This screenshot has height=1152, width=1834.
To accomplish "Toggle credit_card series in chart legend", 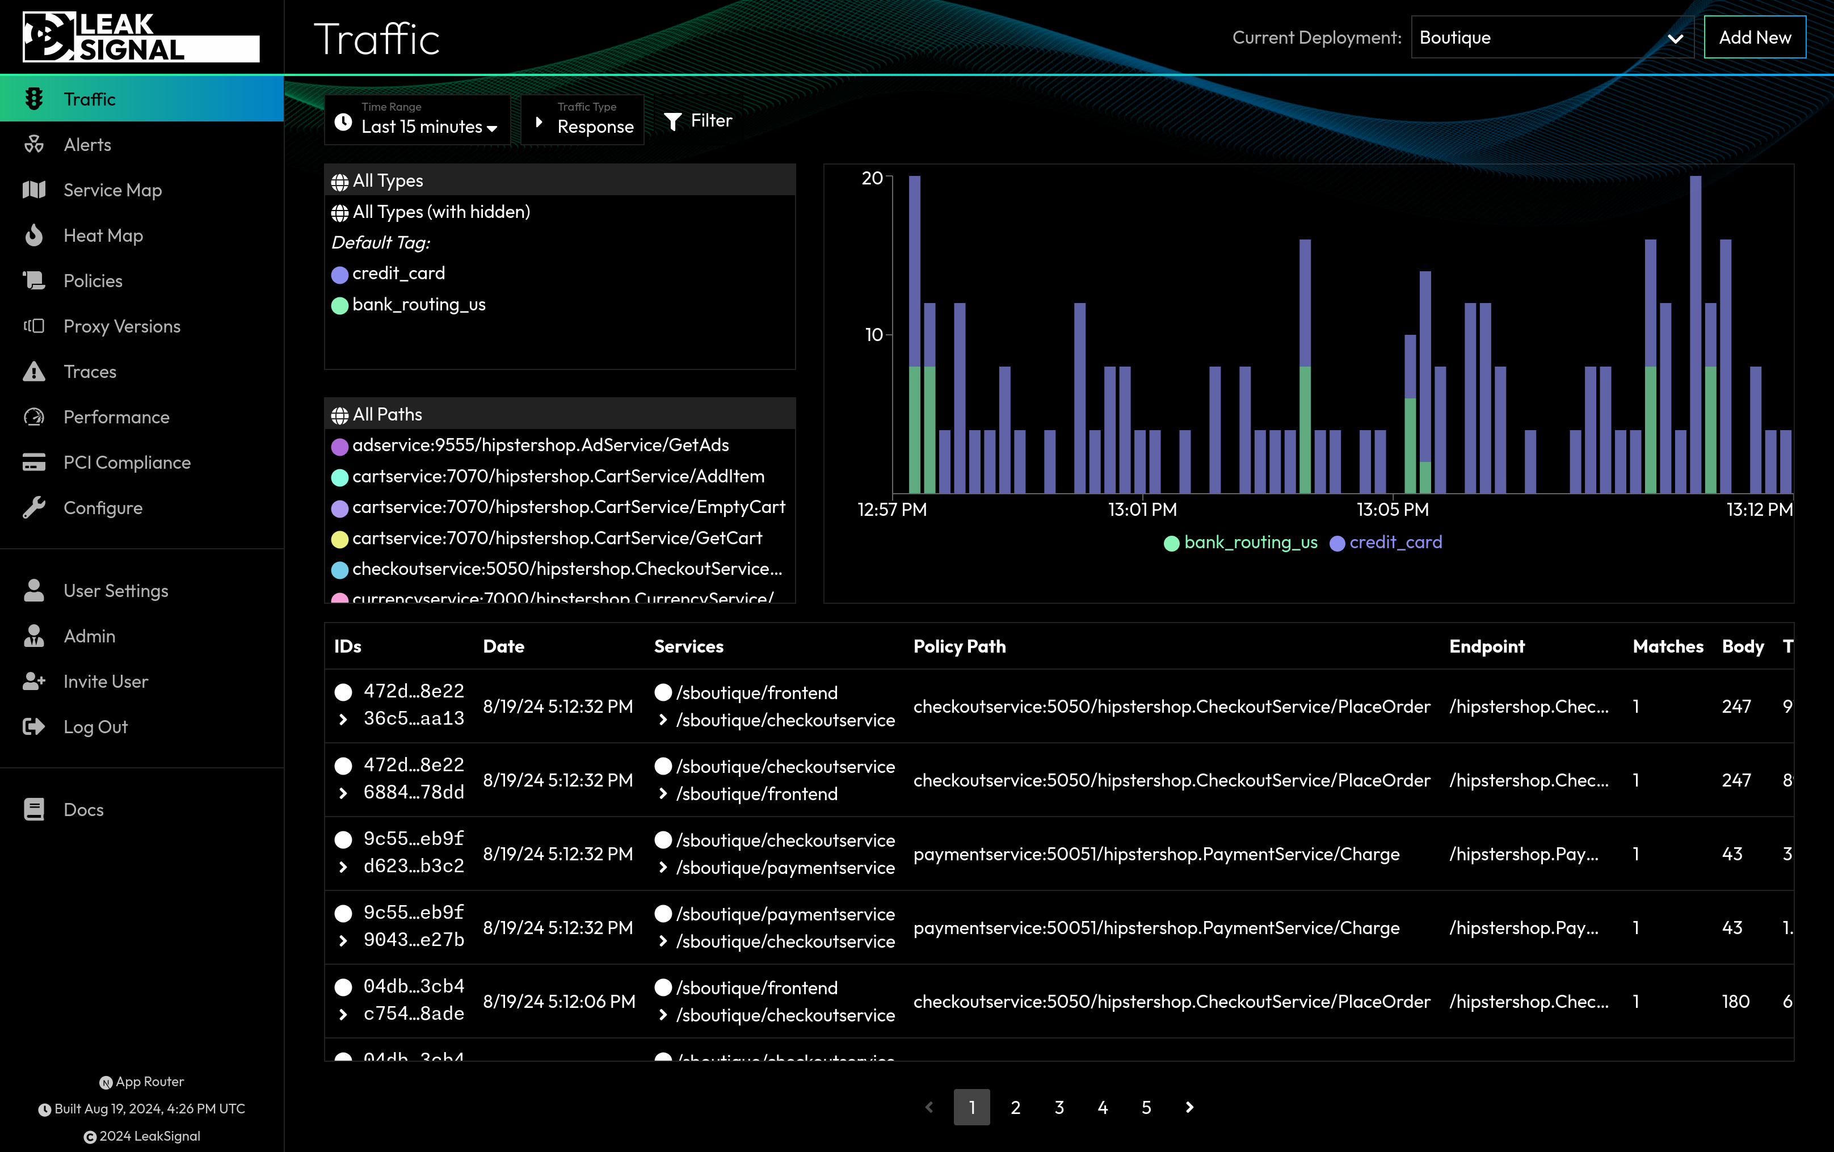I will 1385,543.
